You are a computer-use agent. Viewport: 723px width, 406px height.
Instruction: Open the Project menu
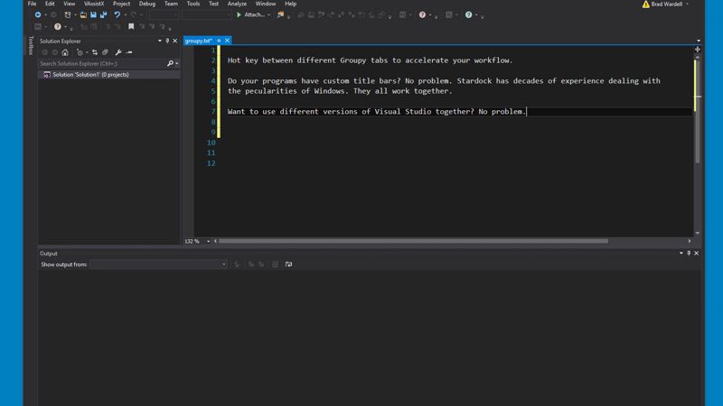(121, 4)
